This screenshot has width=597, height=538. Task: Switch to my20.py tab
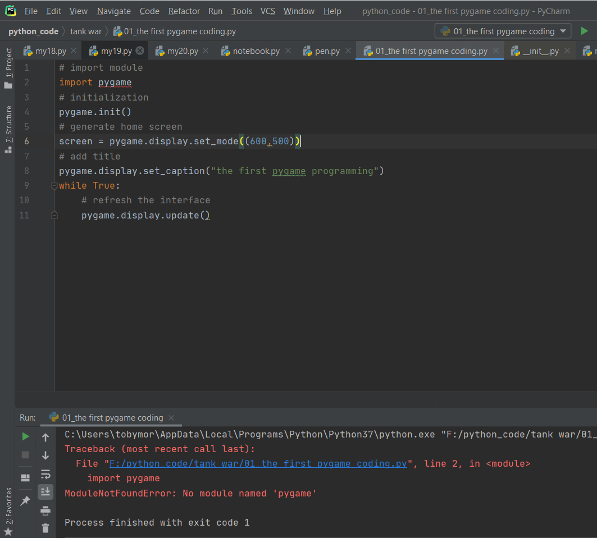click(183, 51)
